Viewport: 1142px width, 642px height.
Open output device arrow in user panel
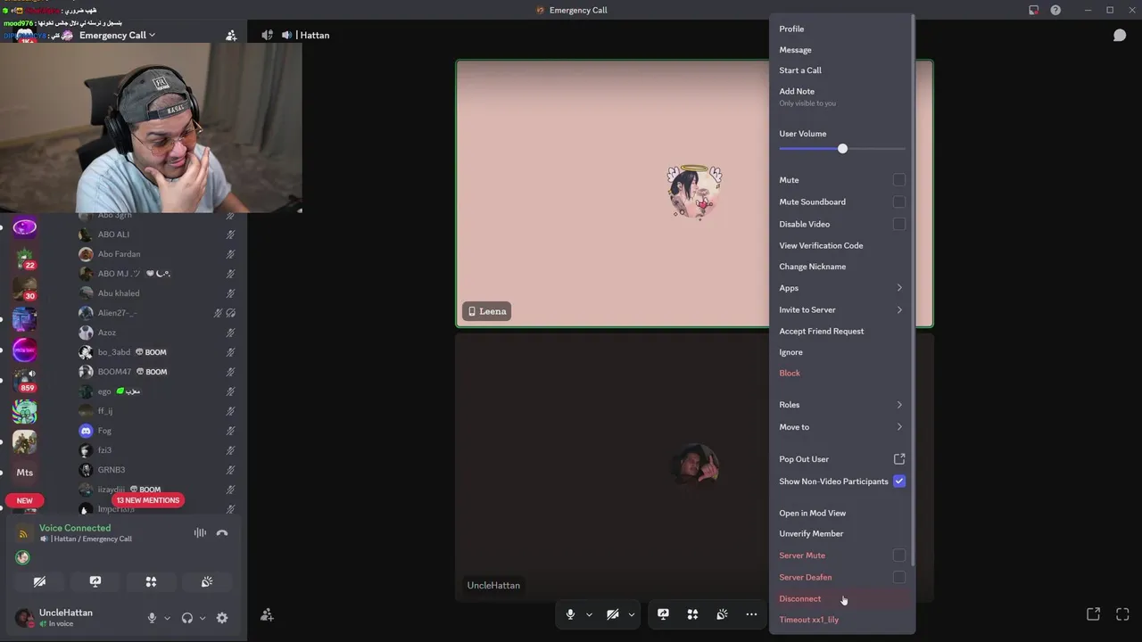pyautogui.click(x=203, y=618)
